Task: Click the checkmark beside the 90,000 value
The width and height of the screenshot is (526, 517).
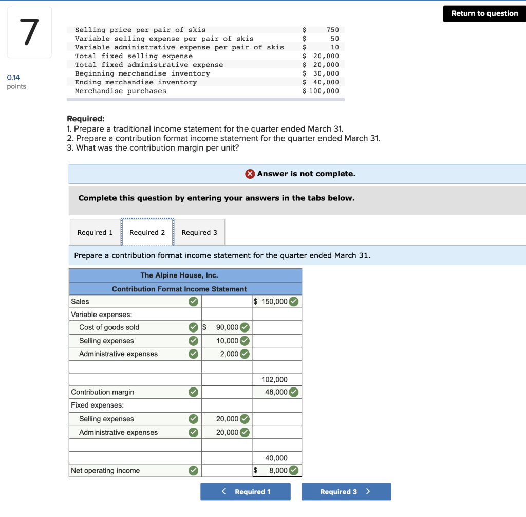Action: [245, 327]
